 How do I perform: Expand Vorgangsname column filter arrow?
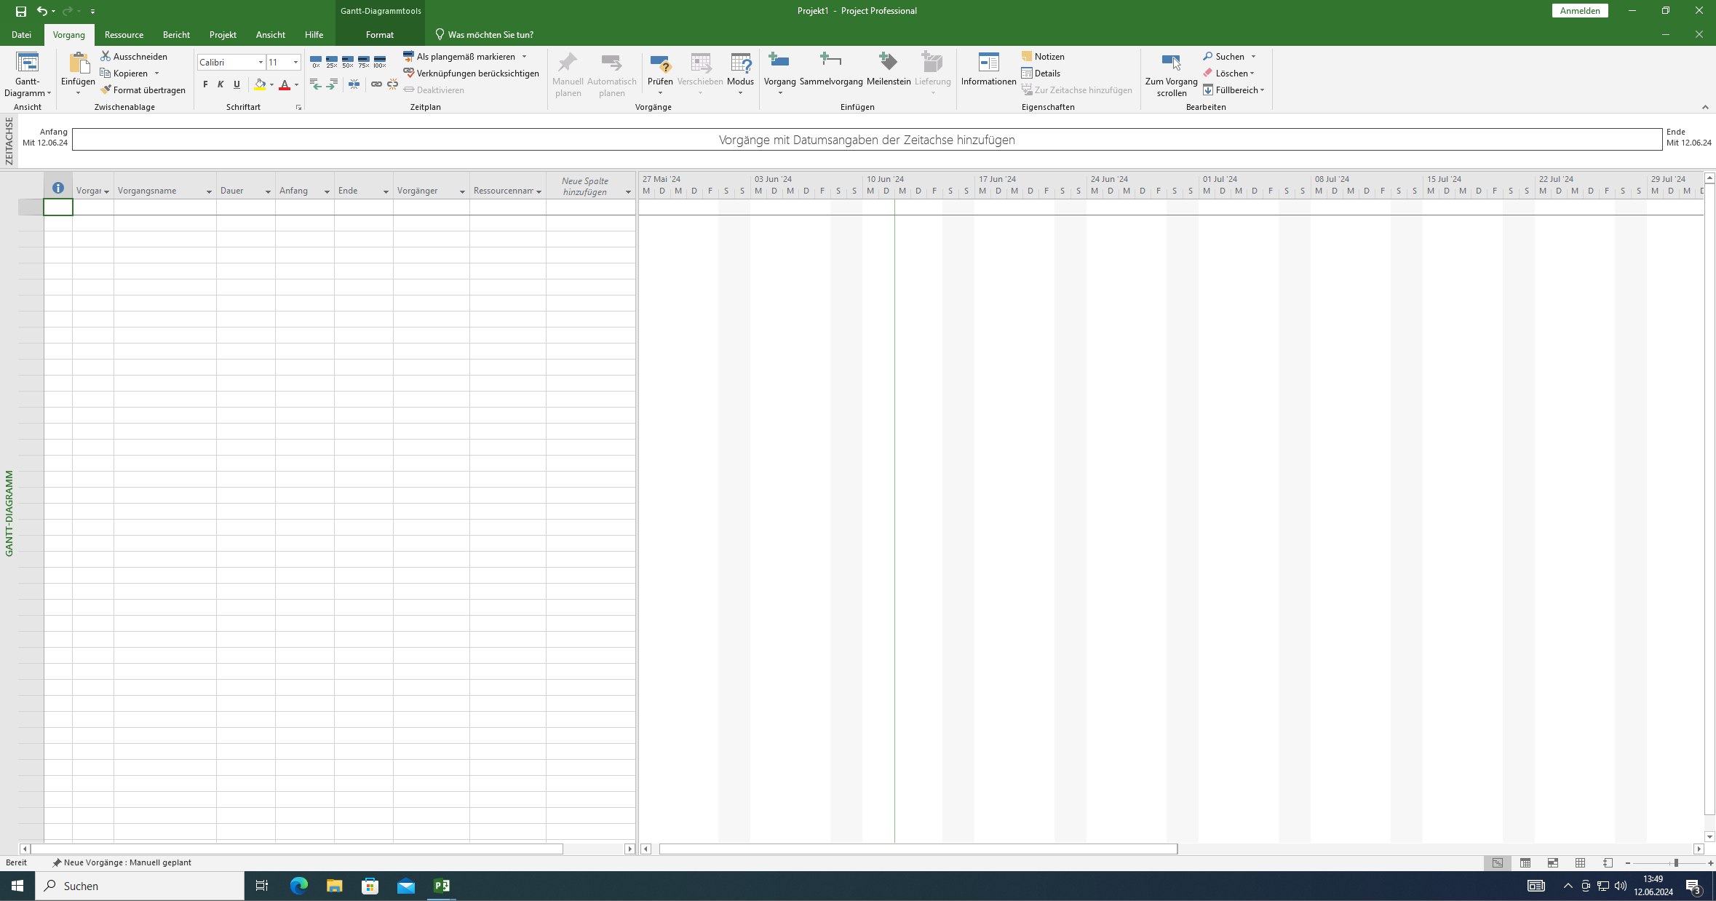(209, 191)
